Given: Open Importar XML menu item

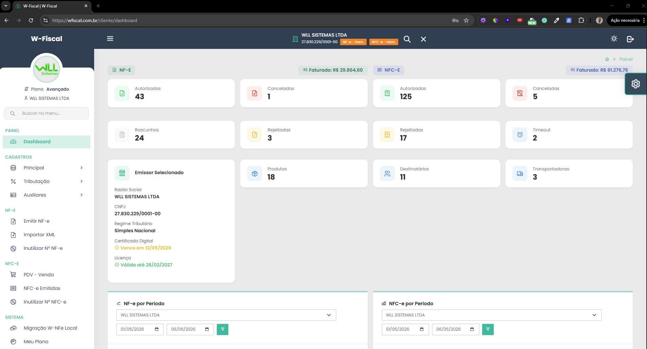Looking at the screenshot, I should pyautogui.click(x=47, y=235).
